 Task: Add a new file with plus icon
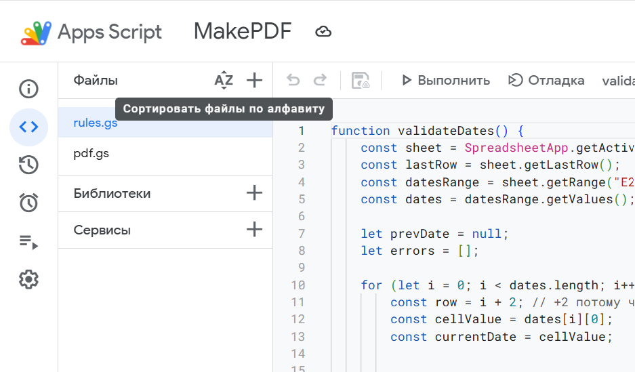click(x=254, y=81)
